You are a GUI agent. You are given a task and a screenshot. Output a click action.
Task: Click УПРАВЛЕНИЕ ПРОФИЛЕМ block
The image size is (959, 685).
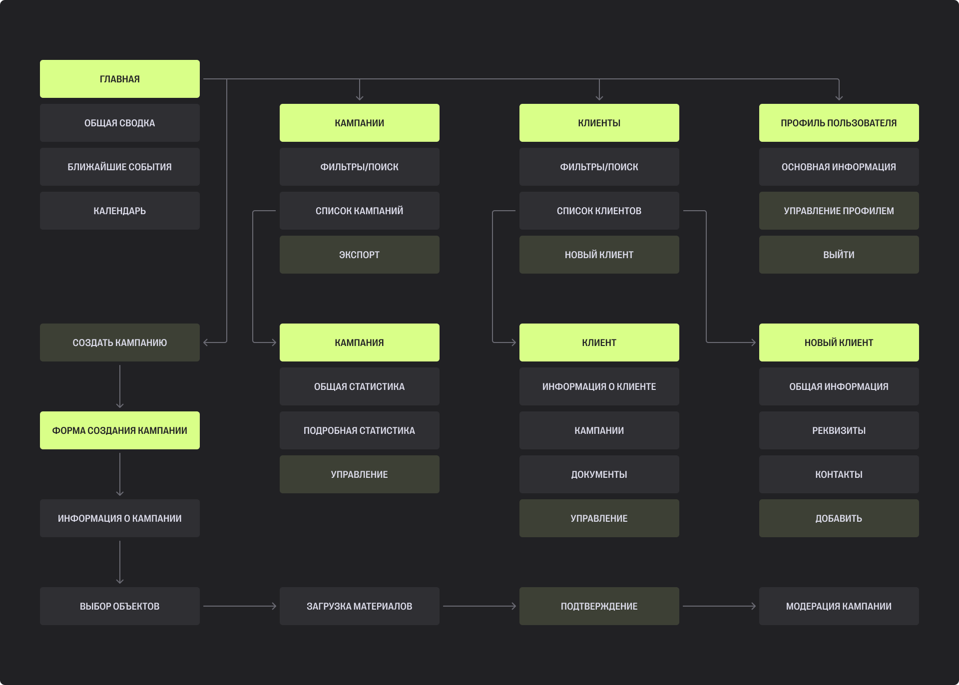point(839,211)
